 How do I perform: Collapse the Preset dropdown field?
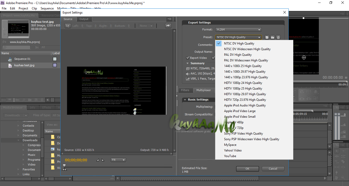point(238,37)
